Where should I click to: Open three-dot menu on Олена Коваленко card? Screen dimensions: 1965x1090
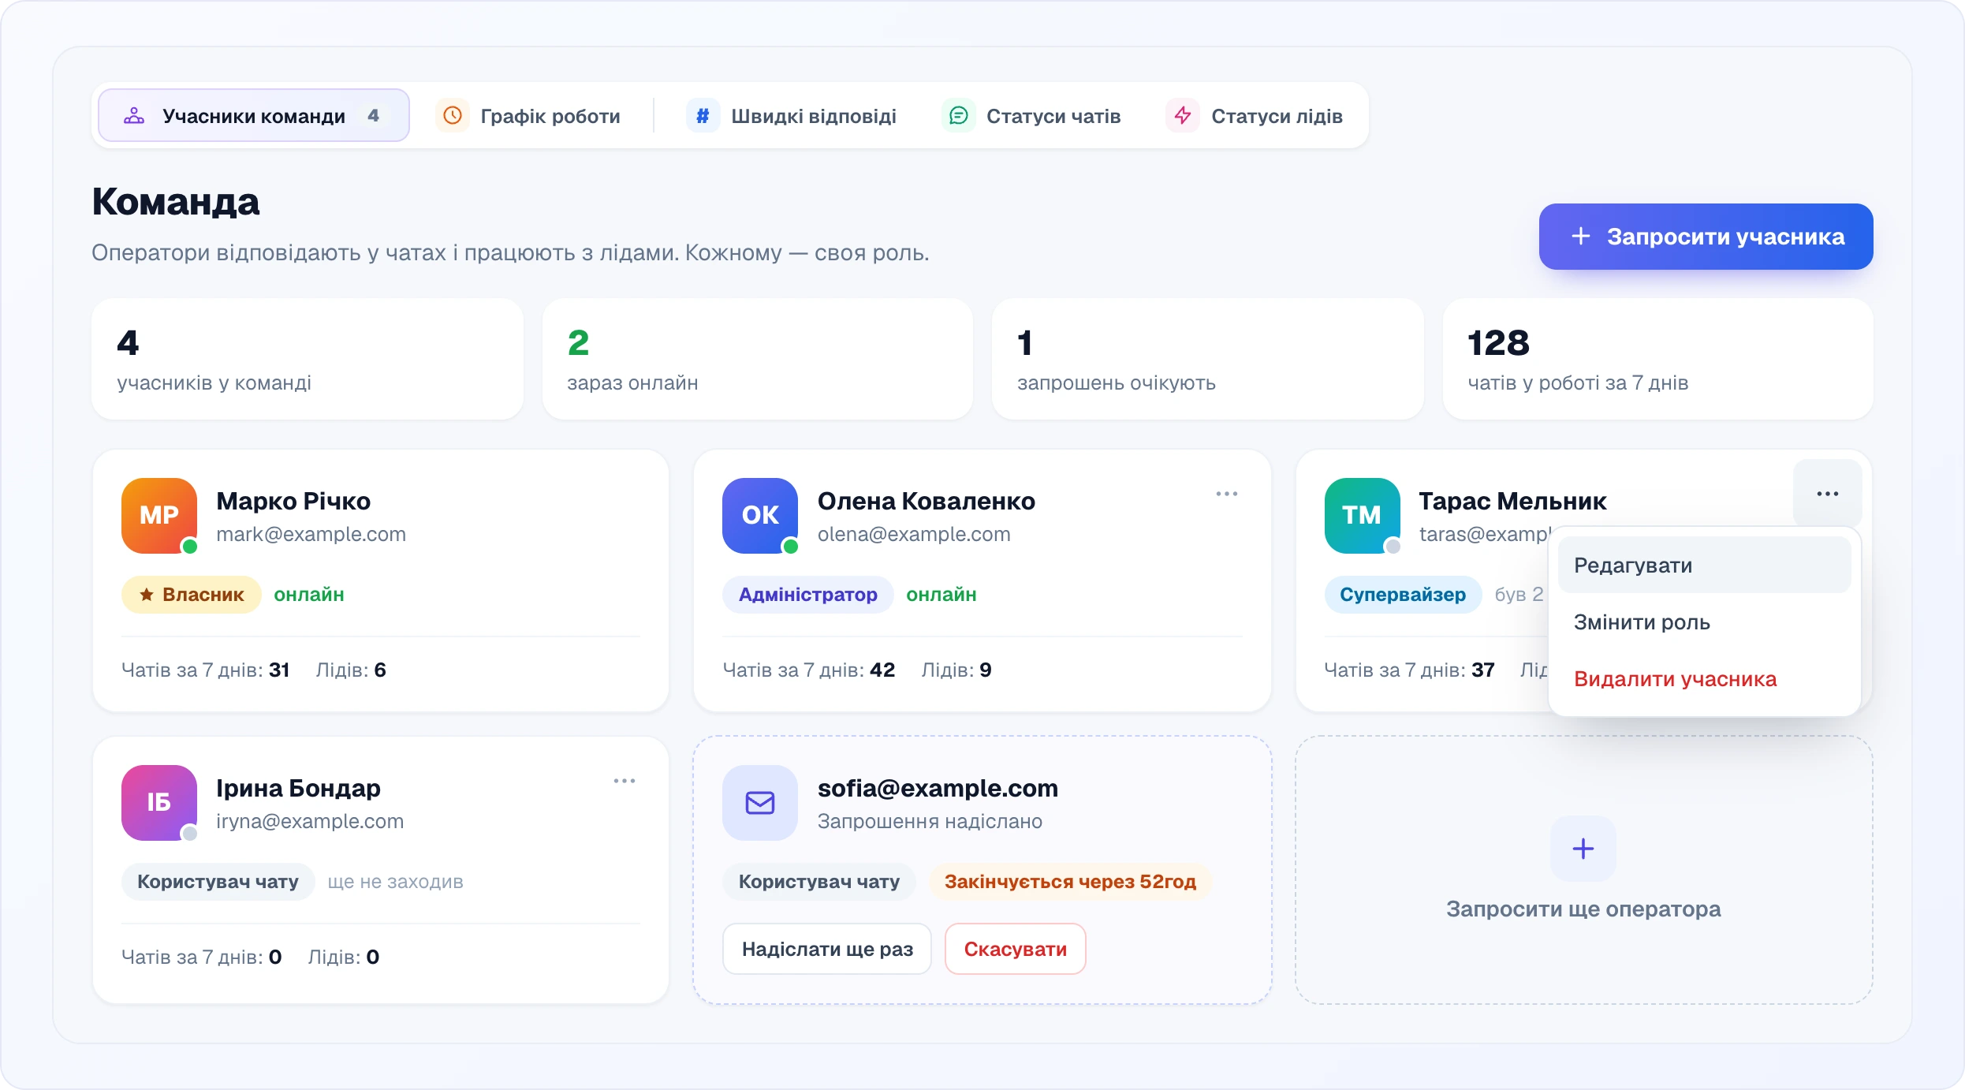[x=1227, y=494]
